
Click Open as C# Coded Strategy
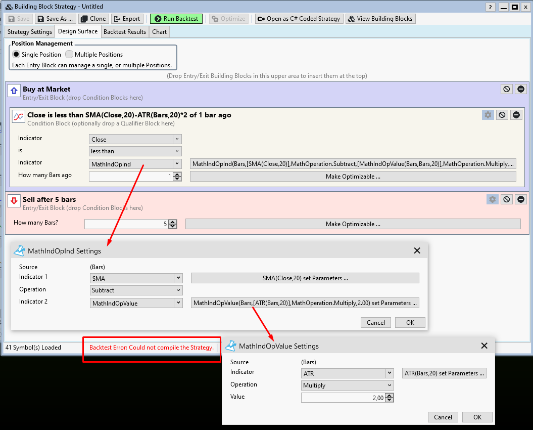tap(299, 19)
